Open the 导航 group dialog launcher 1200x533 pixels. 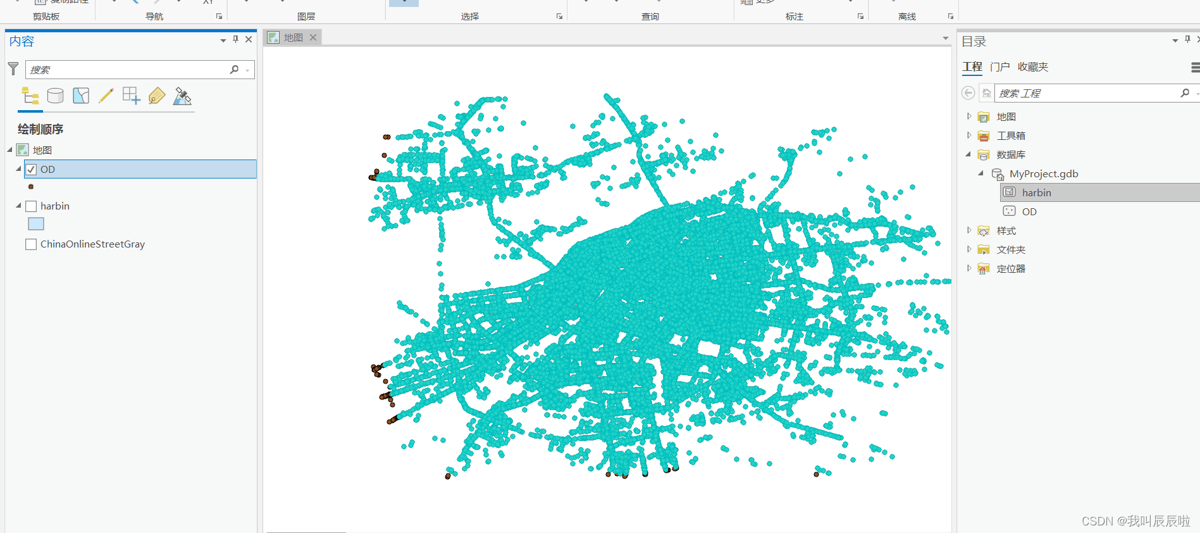[220, 16]
